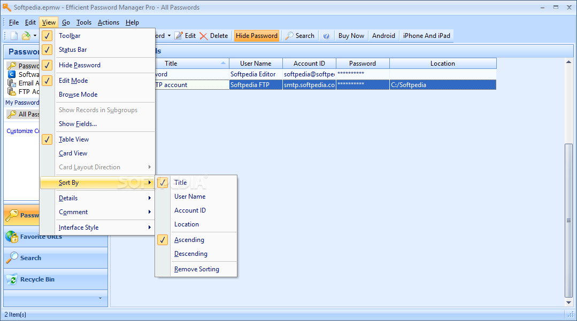Open the File menu

[13, 22]
